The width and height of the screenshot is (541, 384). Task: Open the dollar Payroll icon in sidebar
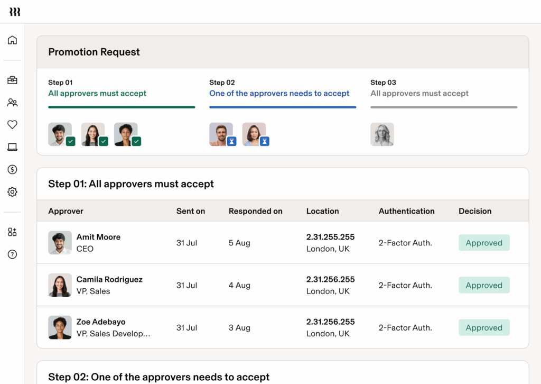(x=12, y=169)
